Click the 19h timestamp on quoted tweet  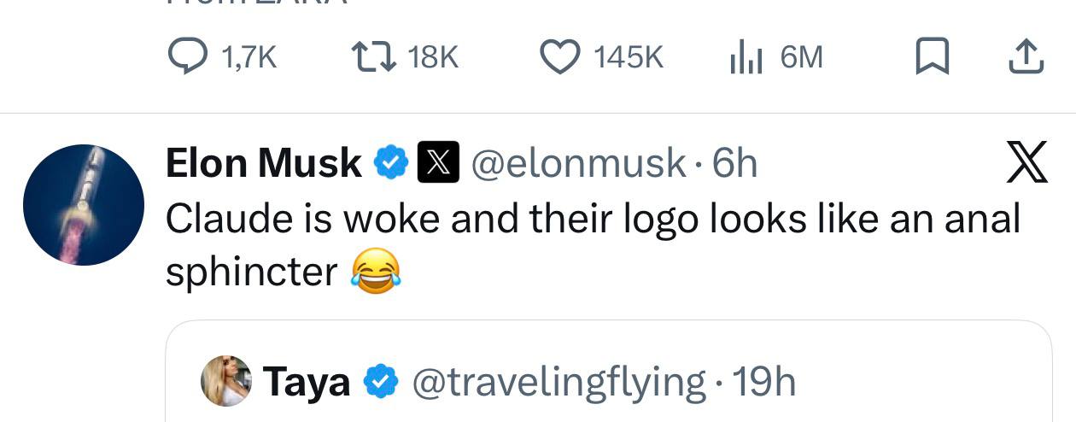(764, 382)
